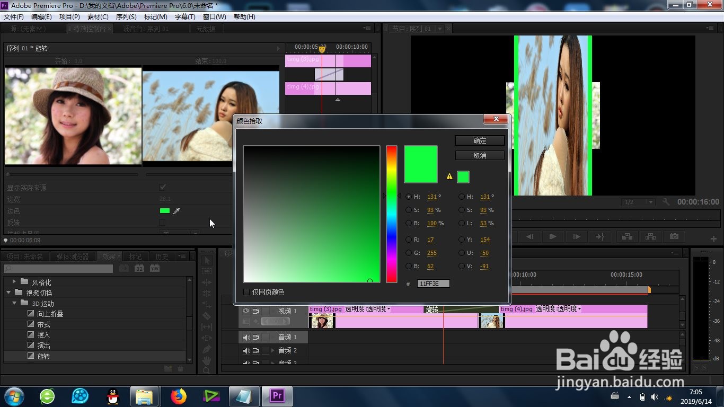Switch to the 历史 tab
Viewport: 724px width, 407px height.
tap(162, 256)
